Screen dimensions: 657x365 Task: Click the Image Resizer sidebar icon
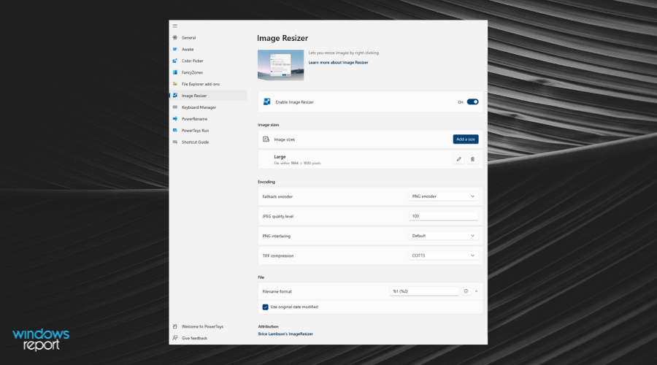point(175,96)
